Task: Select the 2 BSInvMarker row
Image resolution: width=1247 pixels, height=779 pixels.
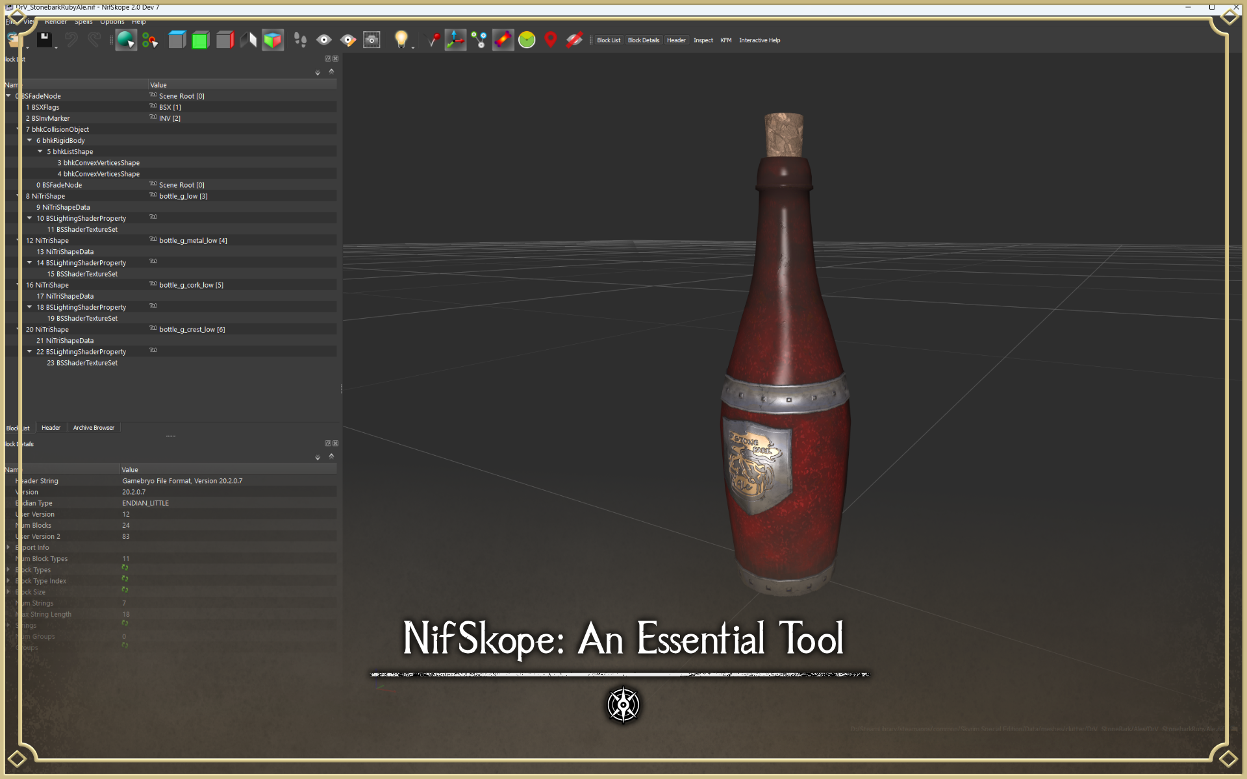Action: point(171,118)
